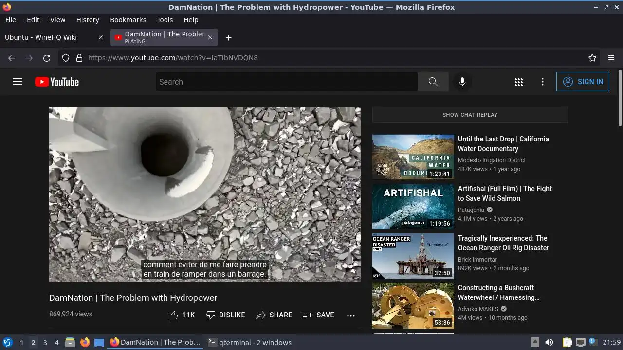
Task: Open 'Constructing a Bushcraft Waterwheel' title link
Action: click(x=499, y=293)
